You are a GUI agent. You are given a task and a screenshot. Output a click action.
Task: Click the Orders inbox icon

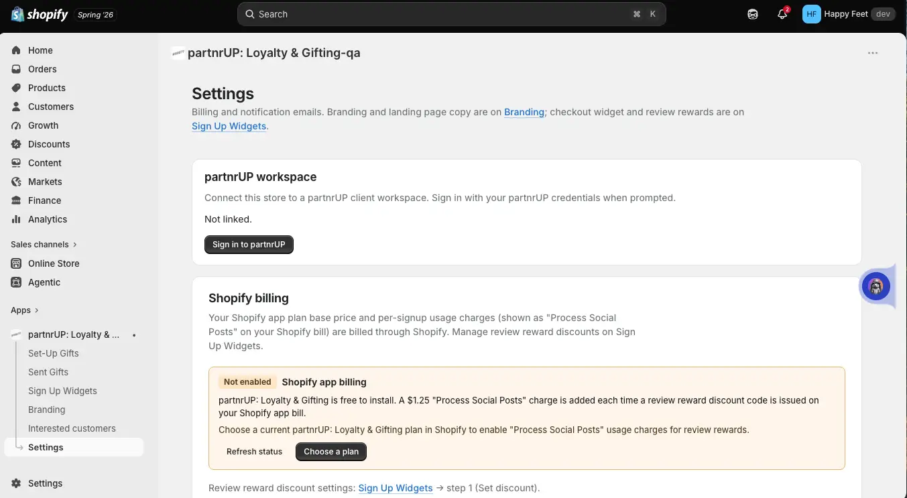click(x=16, y=69)
